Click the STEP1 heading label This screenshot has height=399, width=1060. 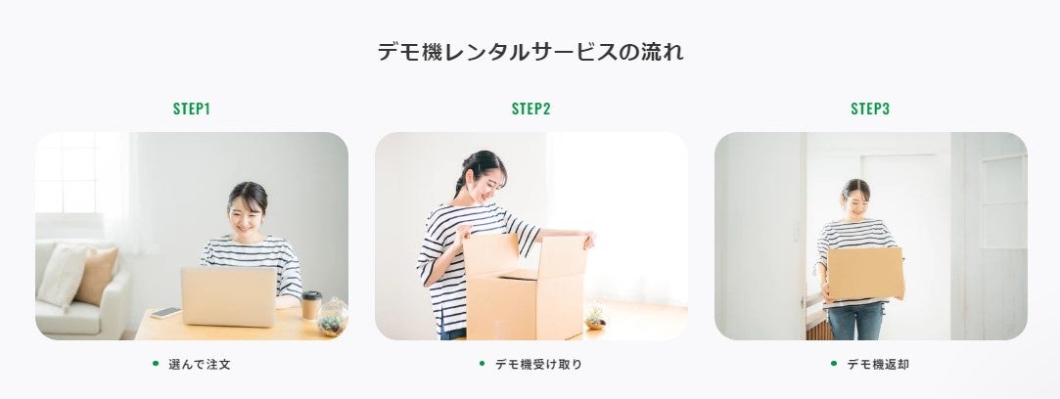coord(191,109)
